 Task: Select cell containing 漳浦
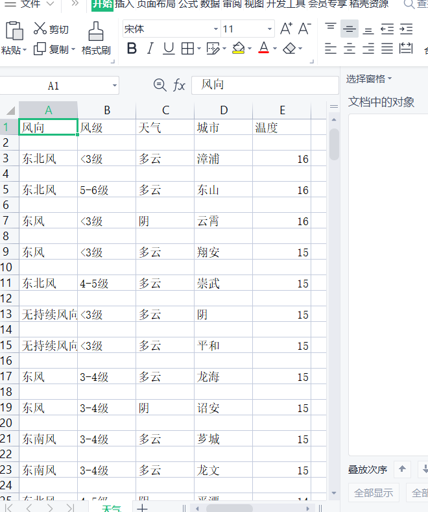[x=224, y=159]
